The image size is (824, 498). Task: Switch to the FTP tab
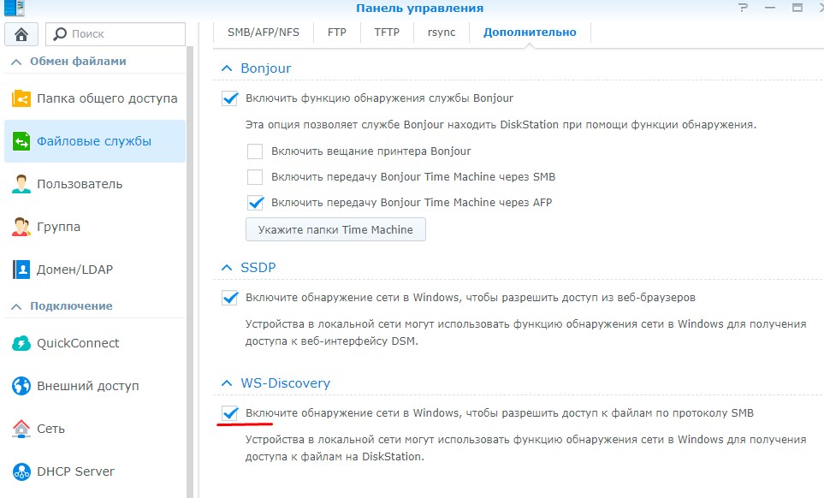pos(337,33)
